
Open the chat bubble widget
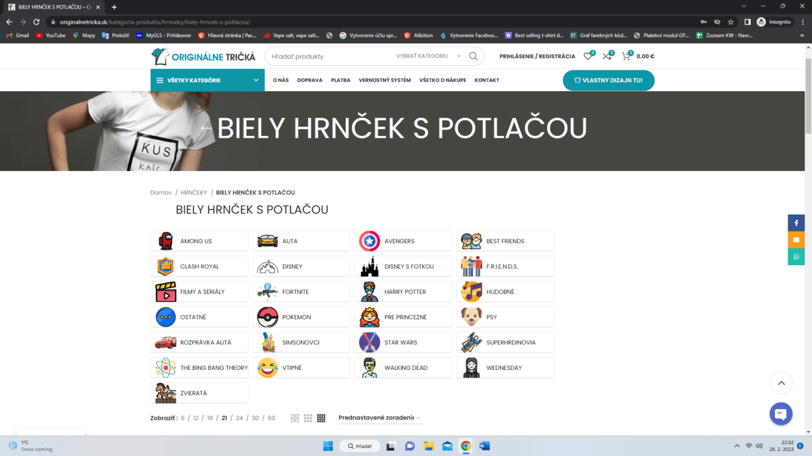point(781,414)
